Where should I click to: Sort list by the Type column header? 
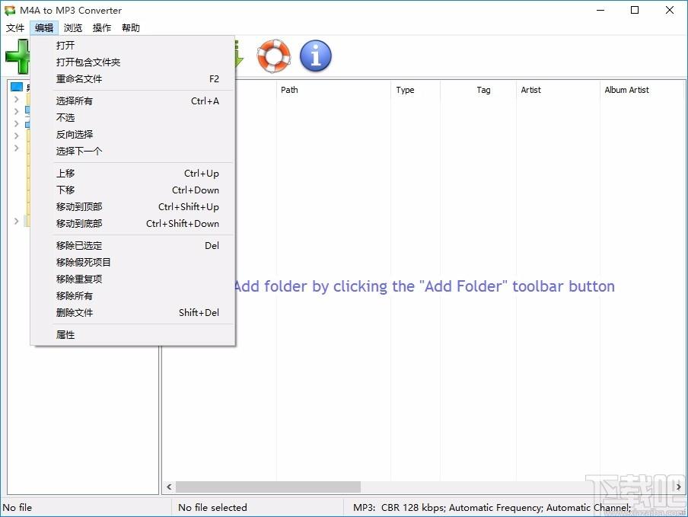click(x=415, y=90)
